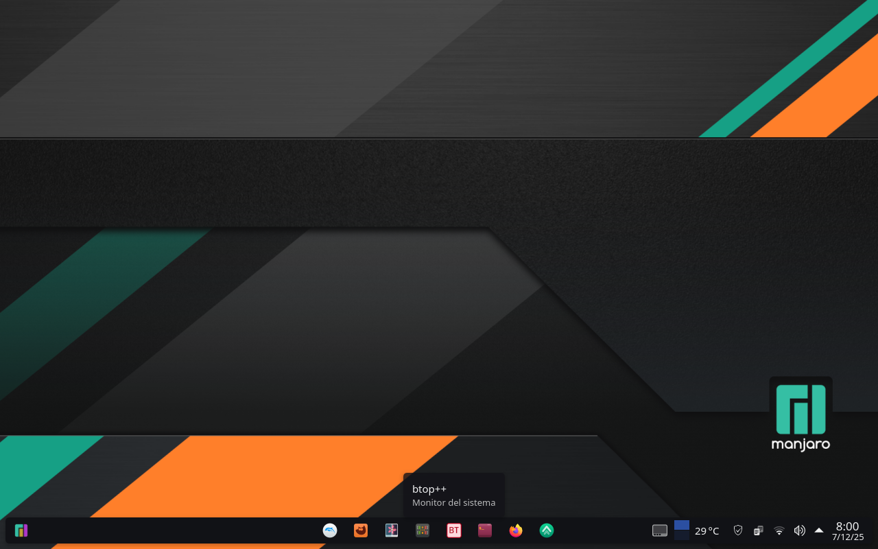Image resolution: width=878 pixels, height=549 pixels.
Task: Open the maroon terminal icon in the taskbar
Action: pyautogui.click(x=485, y=530)
